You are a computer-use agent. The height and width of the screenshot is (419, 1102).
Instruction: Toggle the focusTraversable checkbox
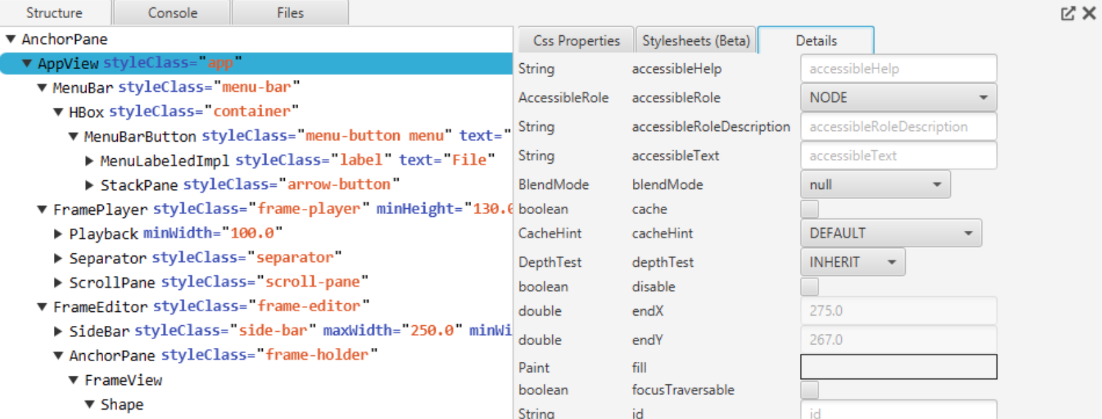809,390
